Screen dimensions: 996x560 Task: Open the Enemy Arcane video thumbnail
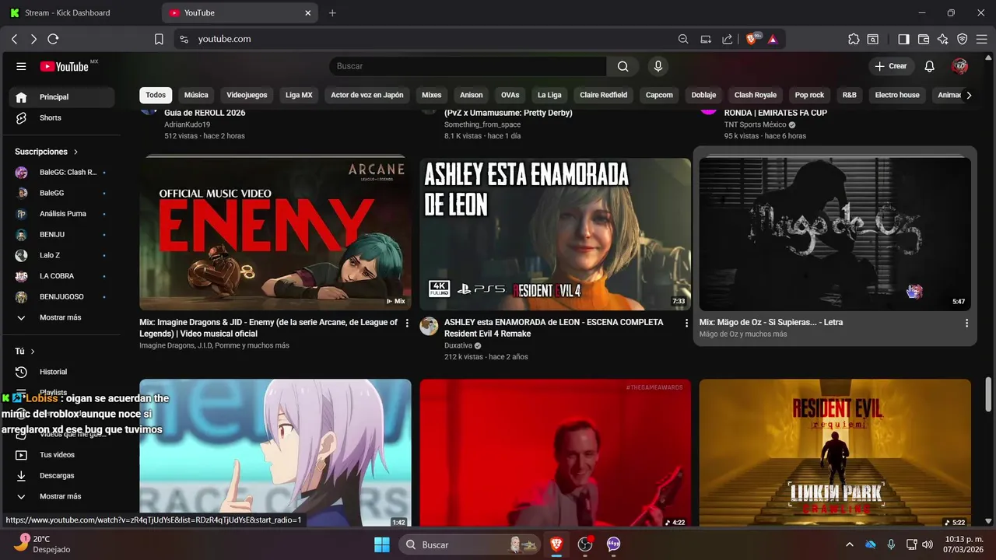pyautogui.click(x=275, y=233)
